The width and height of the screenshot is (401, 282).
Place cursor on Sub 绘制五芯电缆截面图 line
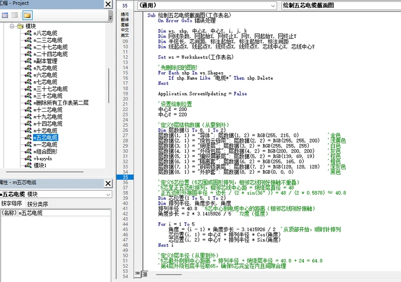tap(189, 16)
